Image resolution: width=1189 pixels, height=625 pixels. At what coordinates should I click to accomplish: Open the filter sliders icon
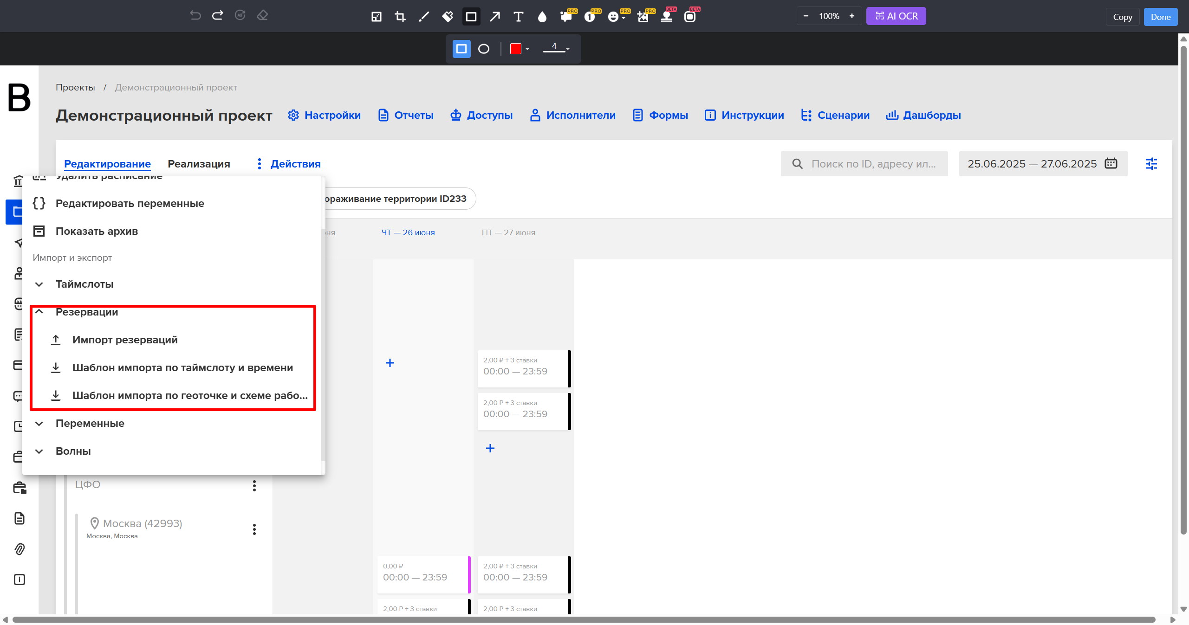click(x=1151, y=163)
